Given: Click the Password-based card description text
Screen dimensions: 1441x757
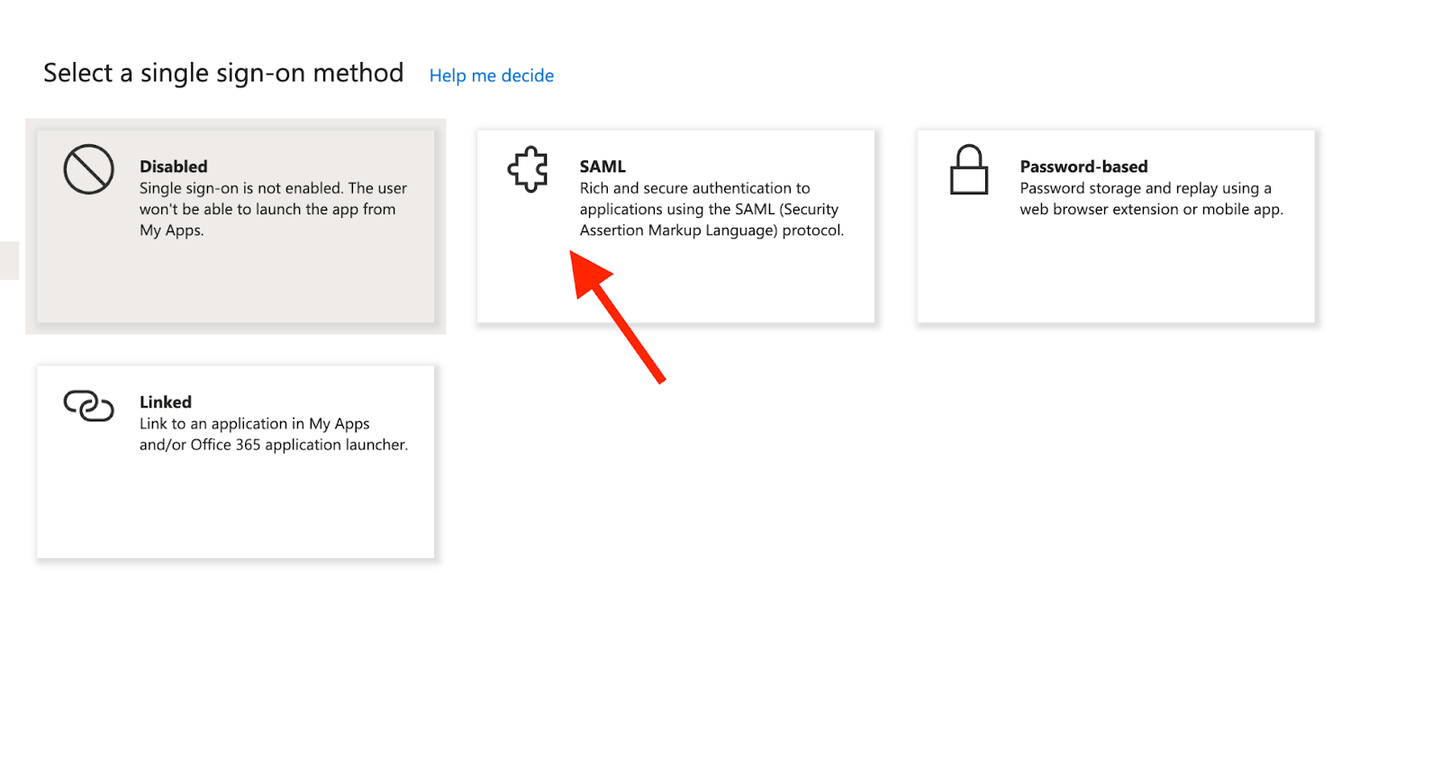Looking at the screenshot, I should [1151, 198].
